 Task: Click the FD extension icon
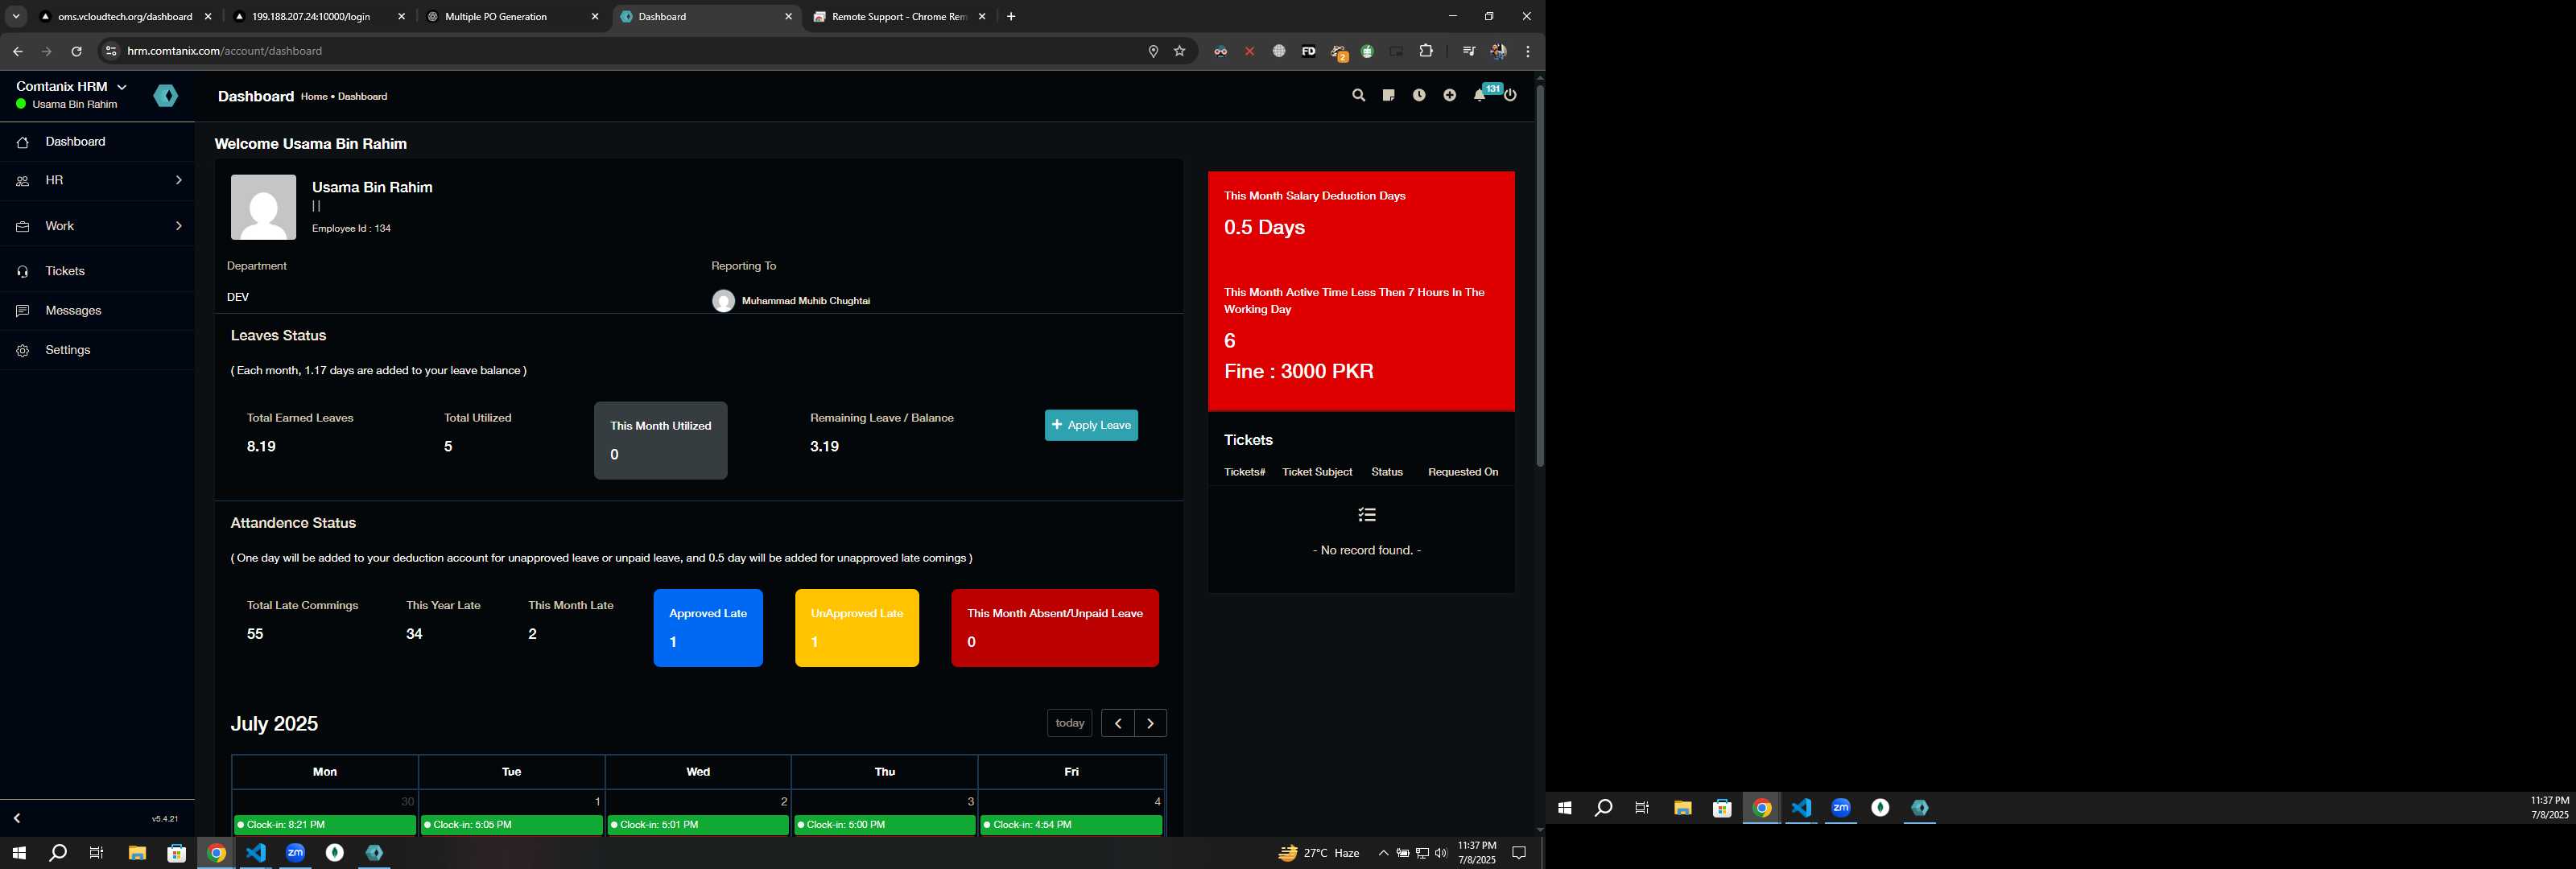point(1308,51)
